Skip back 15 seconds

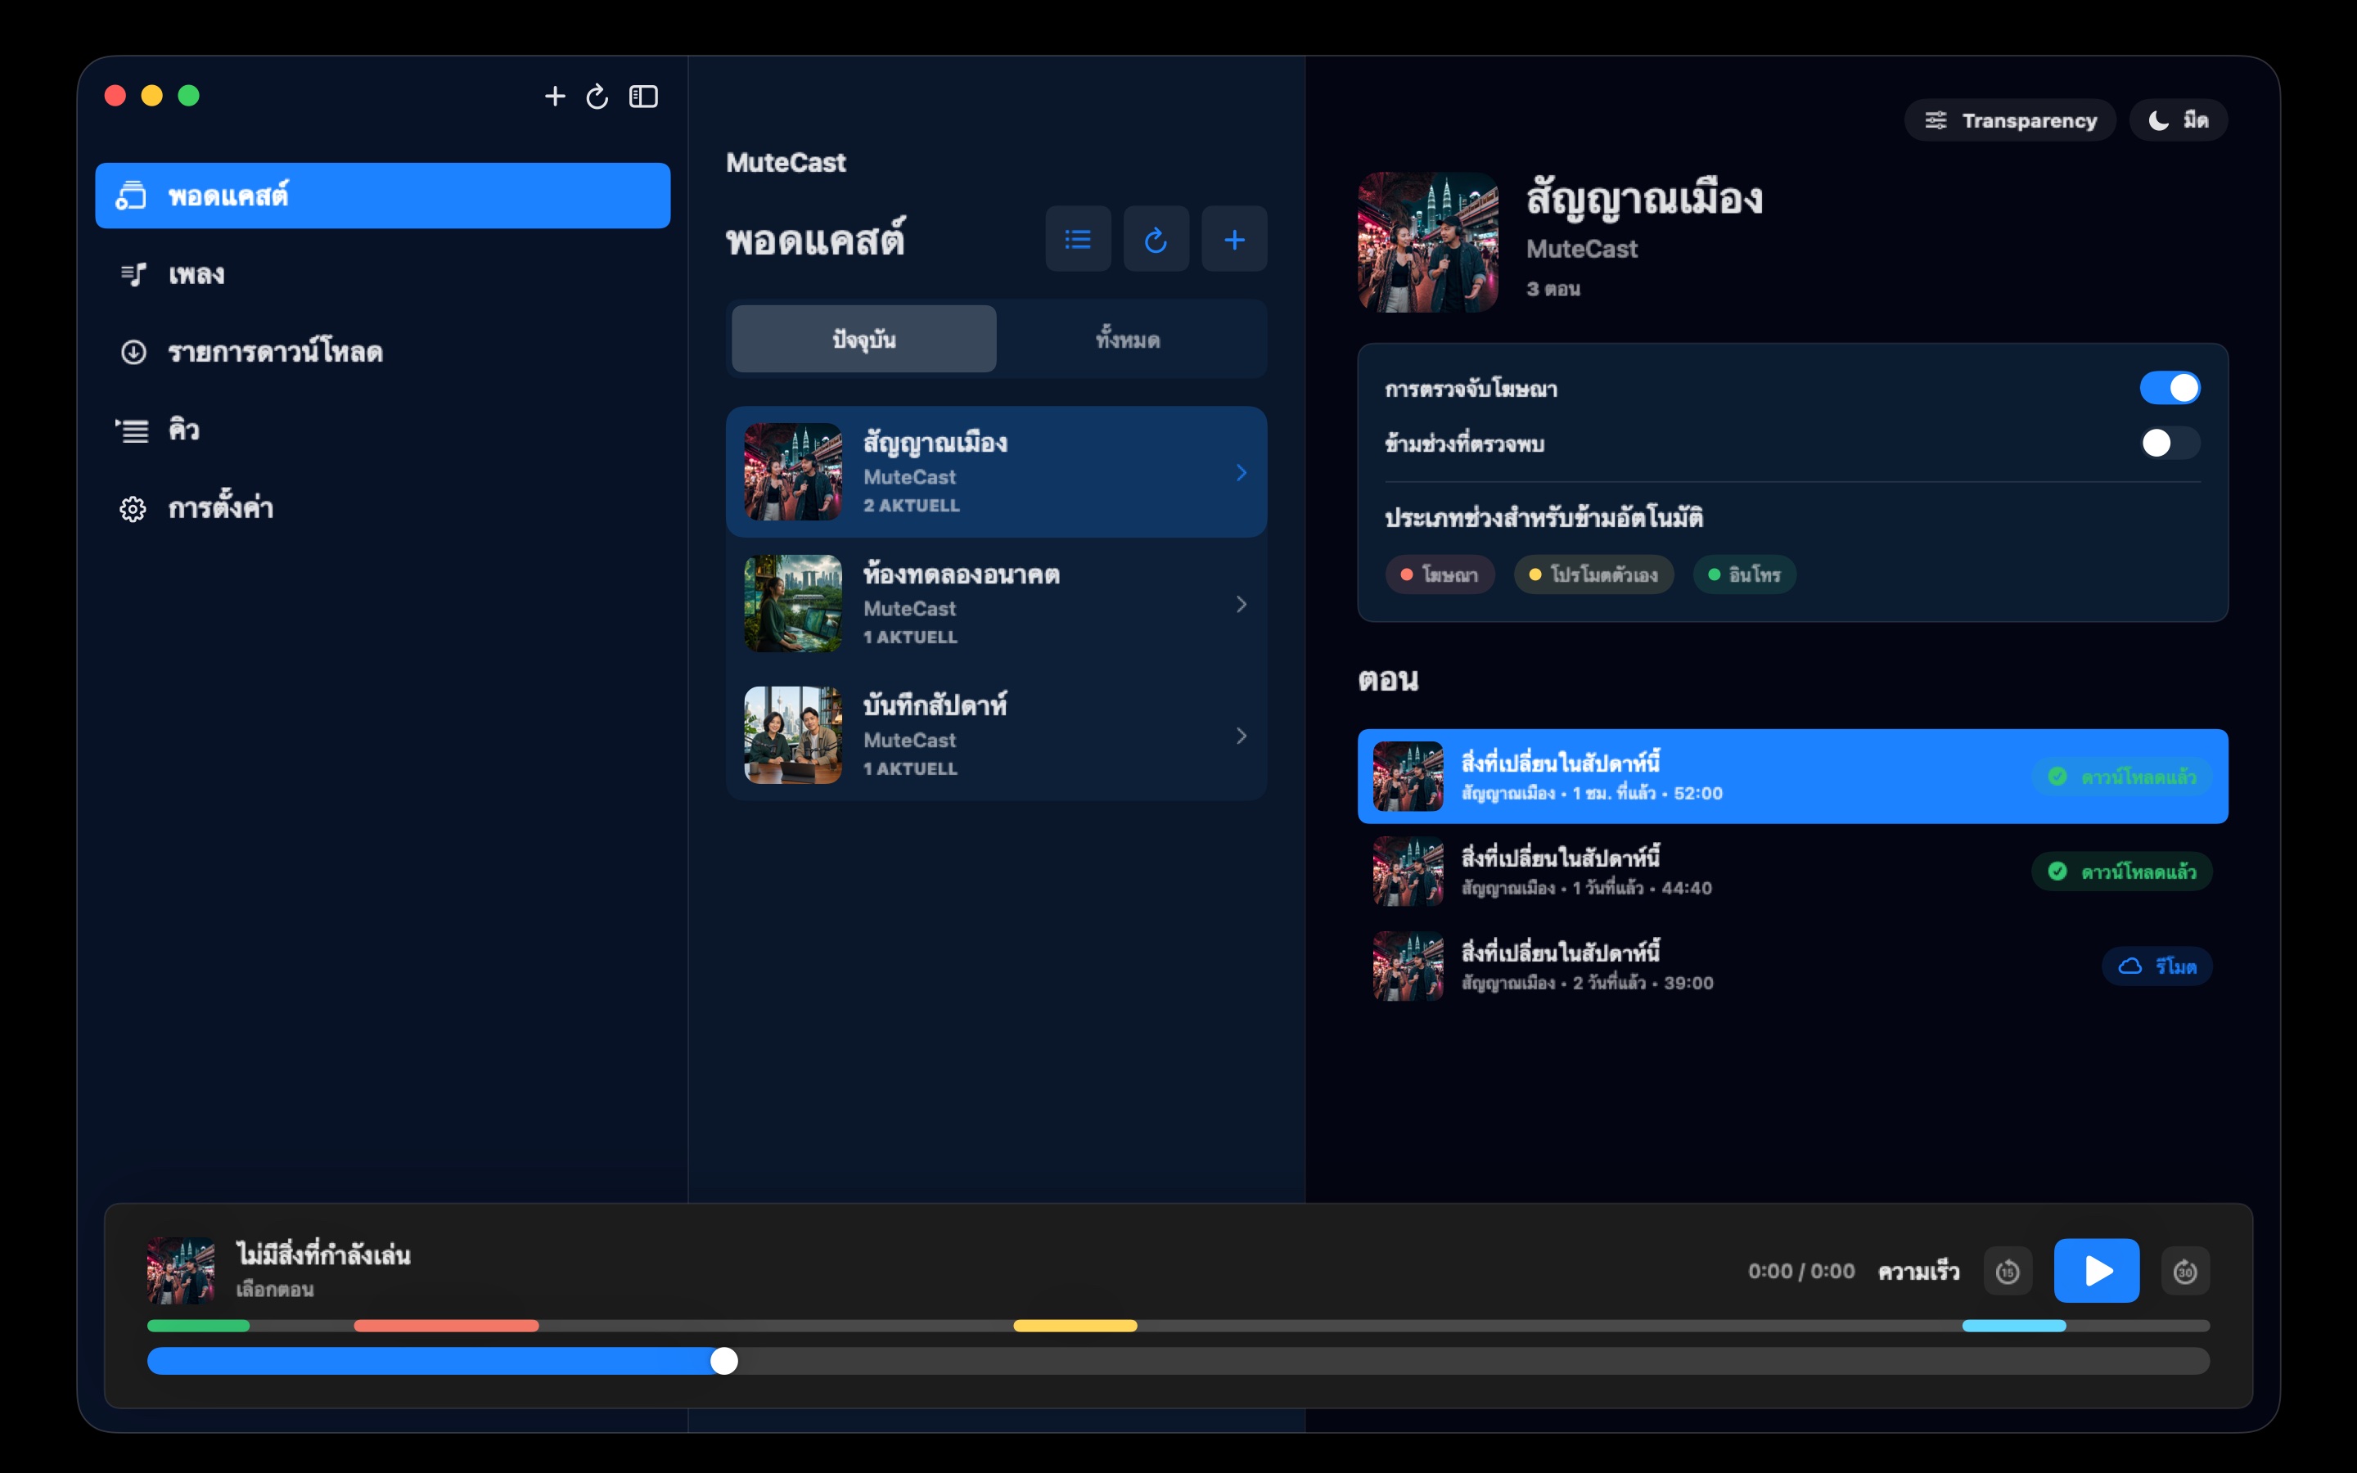click(2008, 1270)
